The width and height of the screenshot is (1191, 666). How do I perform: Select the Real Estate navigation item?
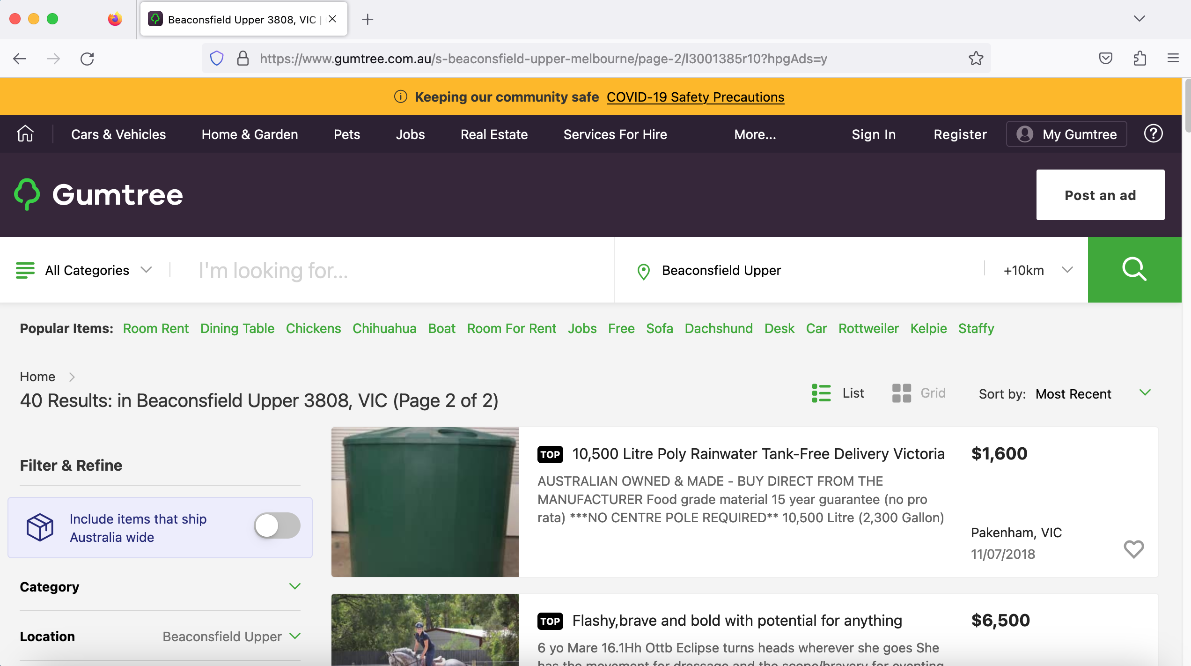tap(494, 134)
